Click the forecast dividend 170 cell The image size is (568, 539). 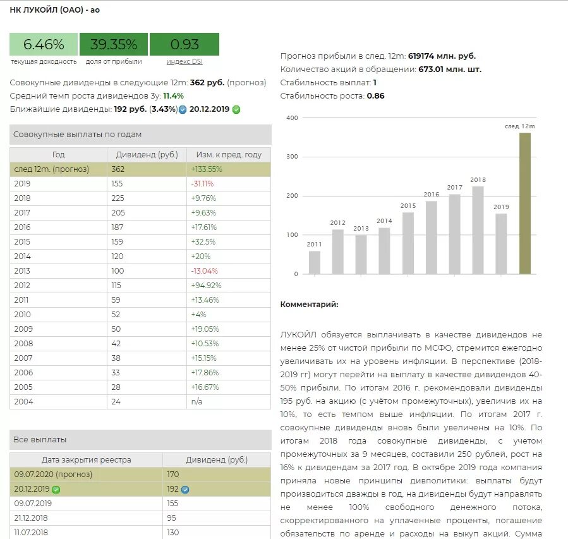217,475
